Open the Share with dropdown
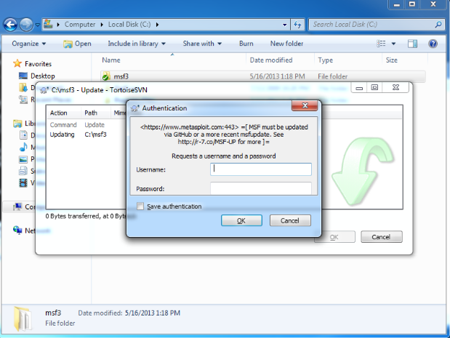The image size is (450, 338). point(202,44)
